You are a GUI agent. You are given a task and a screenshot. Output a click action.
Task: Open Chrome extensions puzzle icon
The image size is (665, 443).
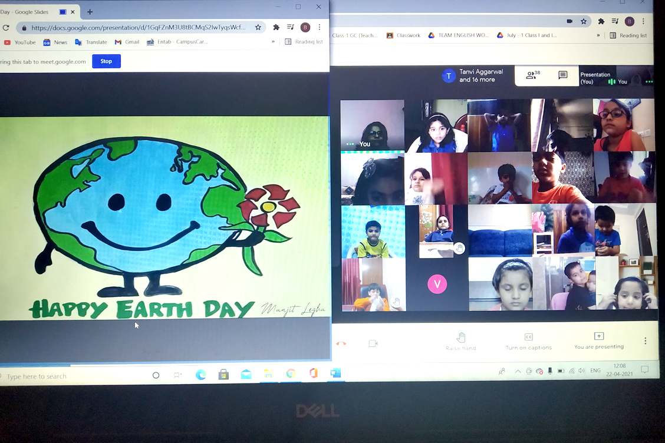(x=276, y=27)
